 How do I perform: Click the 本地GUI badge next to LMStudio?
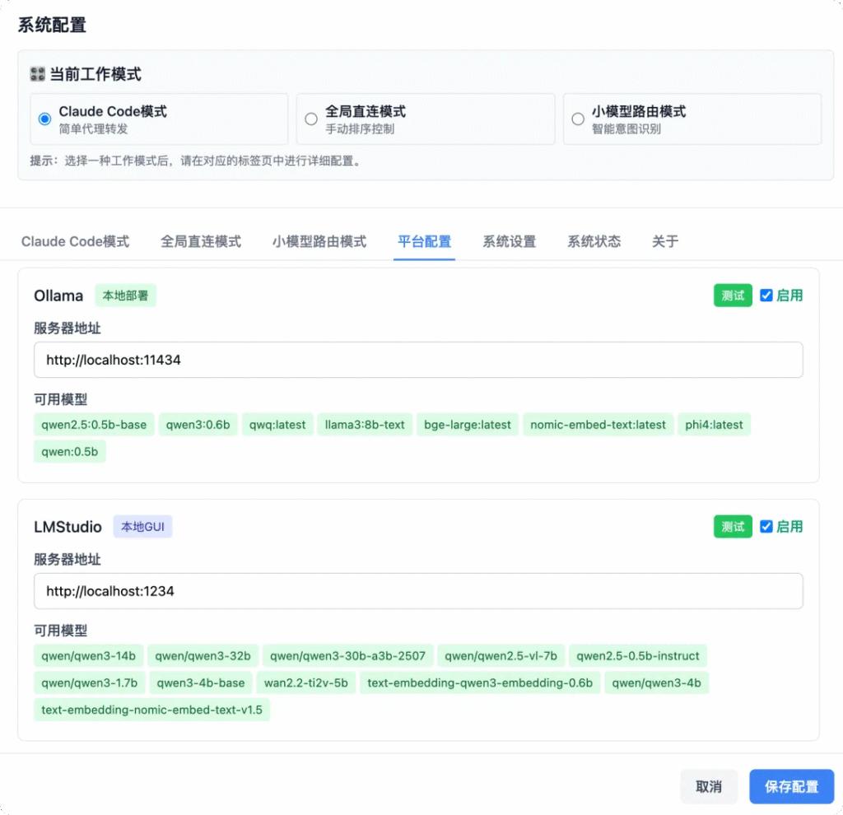tap(142, 526)
